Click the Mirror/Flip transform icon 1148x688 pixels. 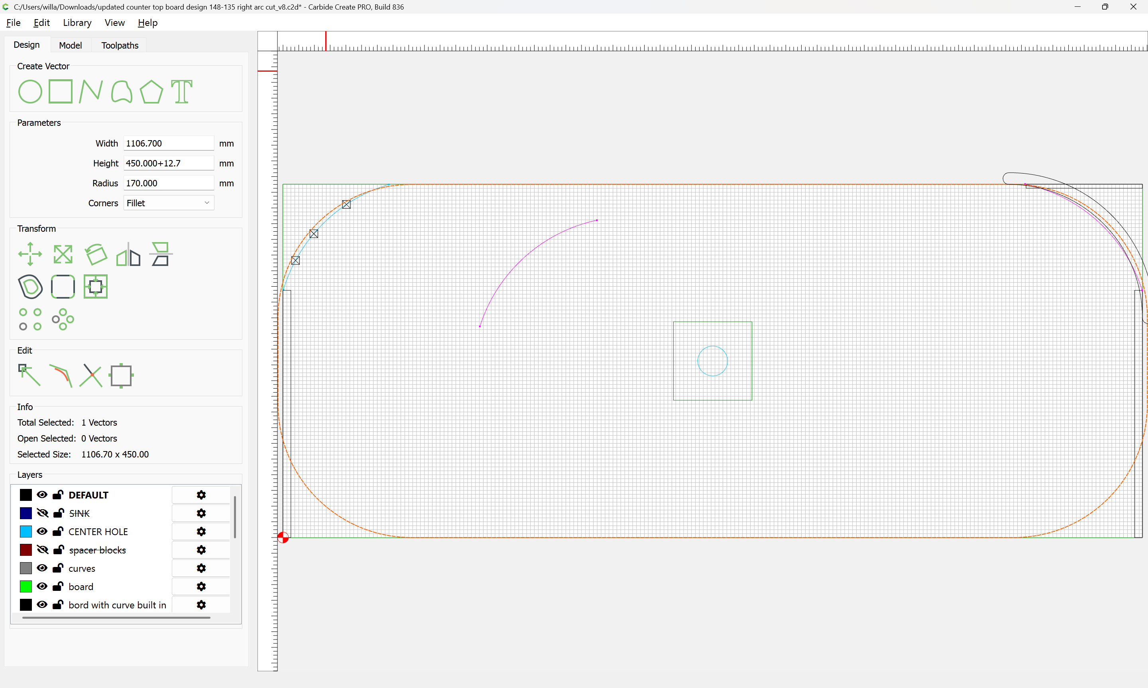tap(128, 254)
